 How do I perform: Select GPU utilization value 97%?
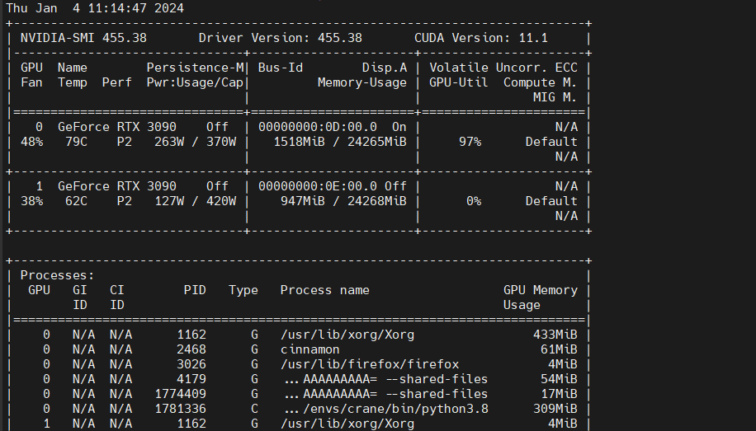(x=470, y=142)
